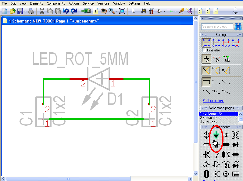Select third signal highlight mode
Image resolution: width=243 pixels, height=181 pixels.
[x=226, y=43]
